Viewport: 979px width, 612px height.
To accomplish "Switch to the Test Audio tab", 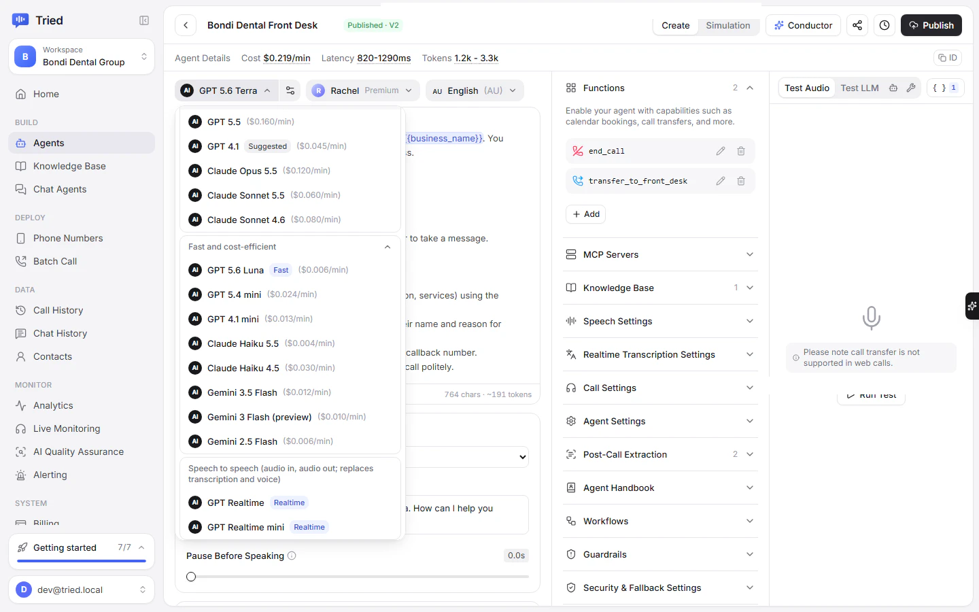I will [x=807, y=88].
